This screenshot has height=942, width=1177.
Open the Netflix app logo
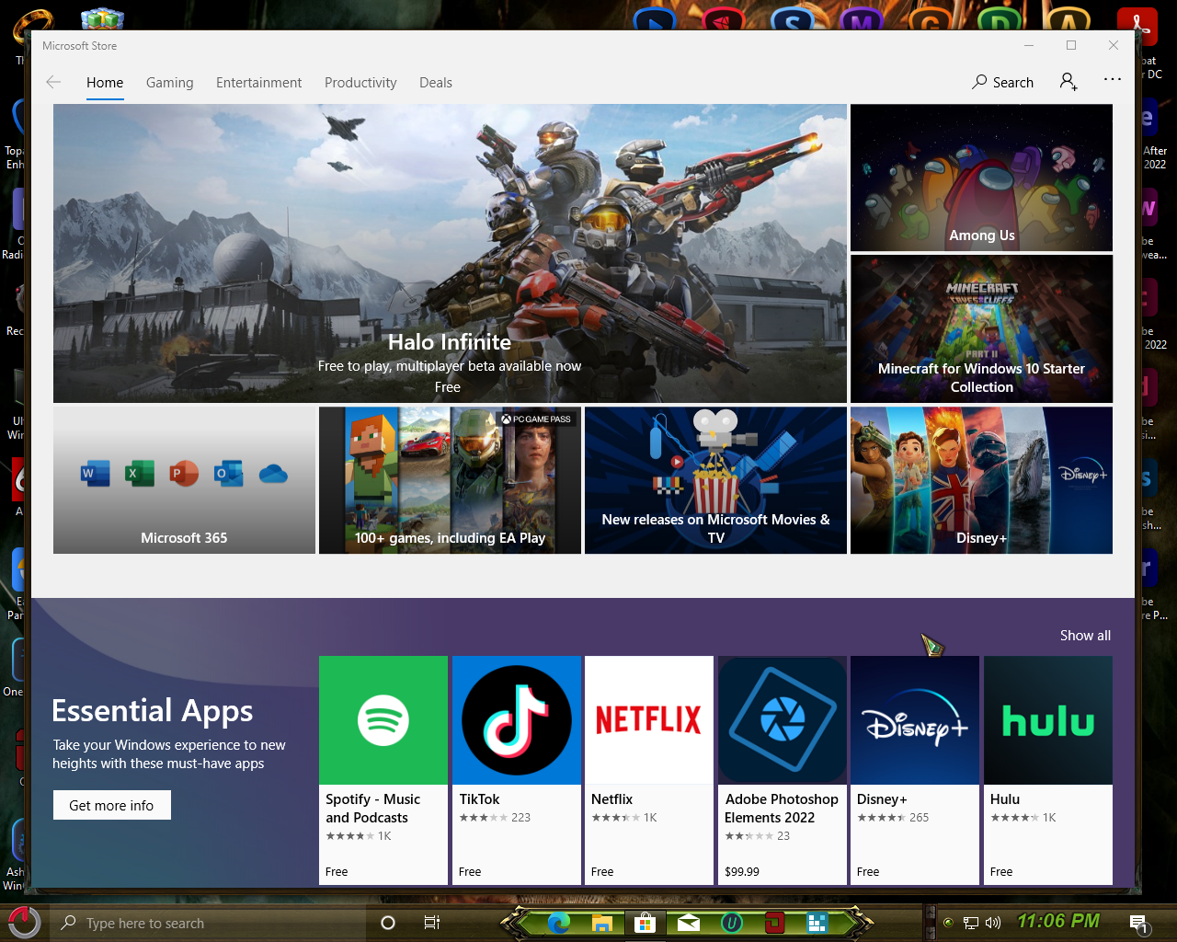(x=649, y=720)
